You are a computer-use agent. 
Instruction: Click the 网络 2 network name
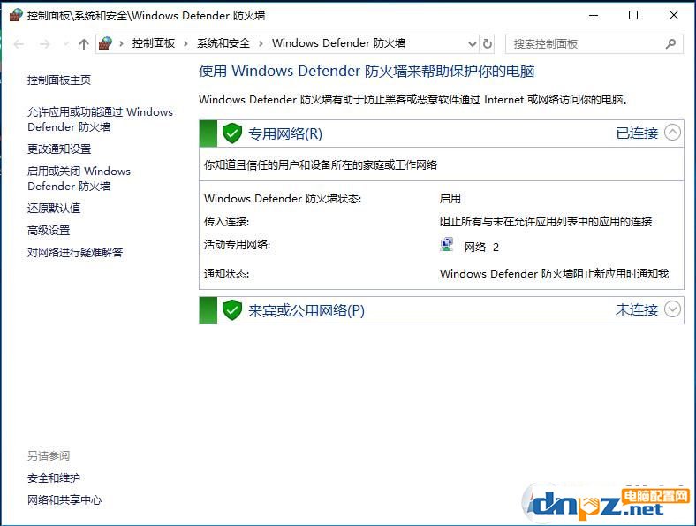click(x=481, y=247)
